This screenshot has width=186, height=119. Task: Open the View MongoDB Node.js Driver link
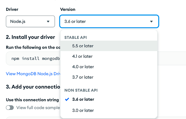(33, 73)
